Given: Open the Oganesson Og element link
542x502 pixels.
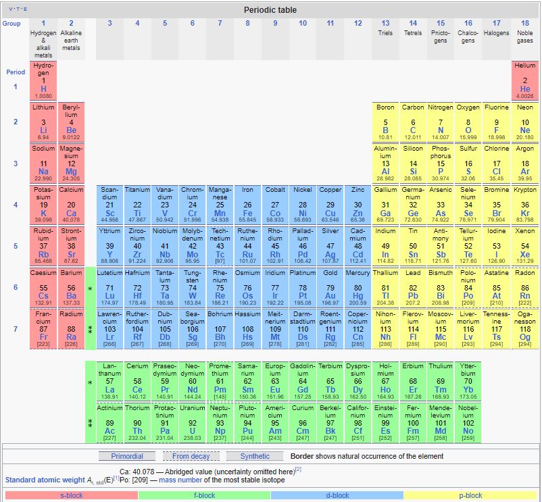Looking at the screenshot, I should (x=524, y=337).
